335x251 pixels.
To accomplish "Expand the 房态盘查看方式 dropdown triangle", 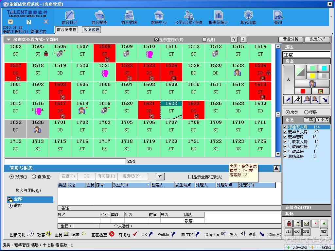I will [9, 40].
